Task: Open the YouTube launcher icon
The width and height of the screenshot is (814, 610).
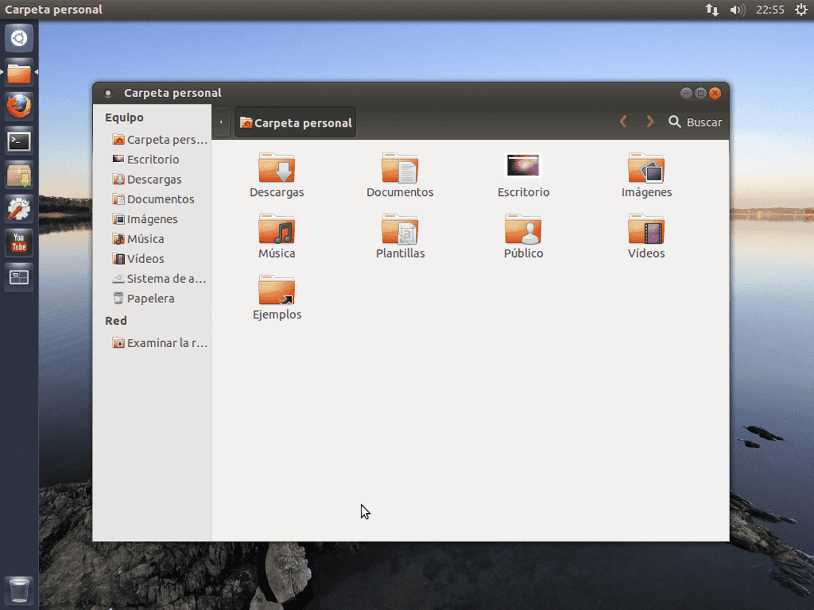Action: click(19, 243)
